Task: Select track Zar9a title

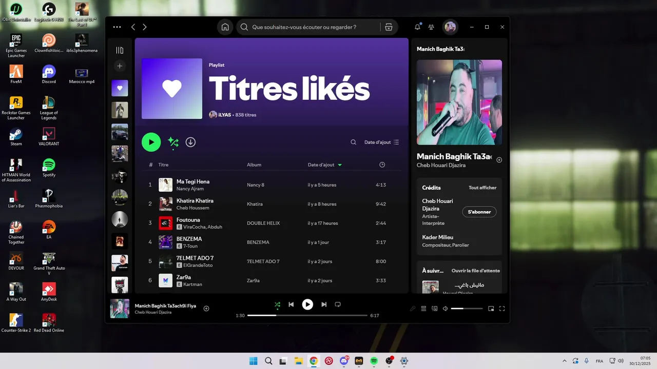Action: (184, 277)
